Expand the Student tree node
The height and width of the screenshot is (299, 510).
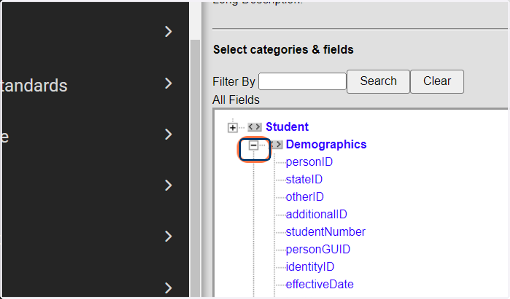pyautogui.click(x=232, y=127)
